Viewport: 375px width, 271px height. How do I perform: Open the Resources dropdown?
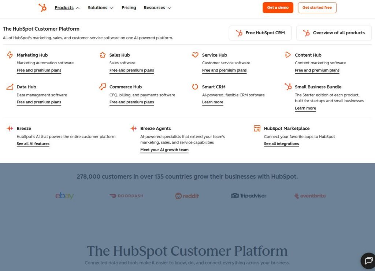157,7
